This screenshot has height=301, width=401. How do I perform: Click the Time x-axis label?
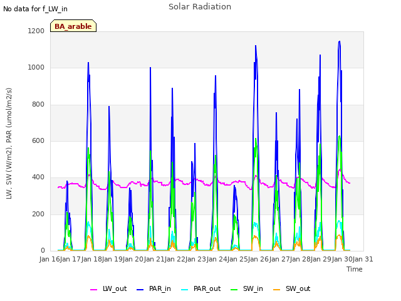(355, 269)
